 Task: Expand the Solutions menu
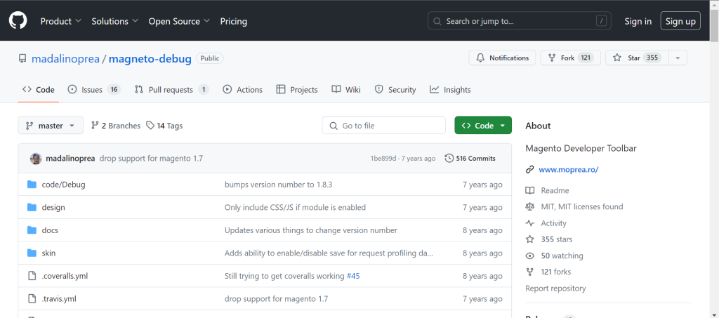pyautogui.click(x=114, y=21)
